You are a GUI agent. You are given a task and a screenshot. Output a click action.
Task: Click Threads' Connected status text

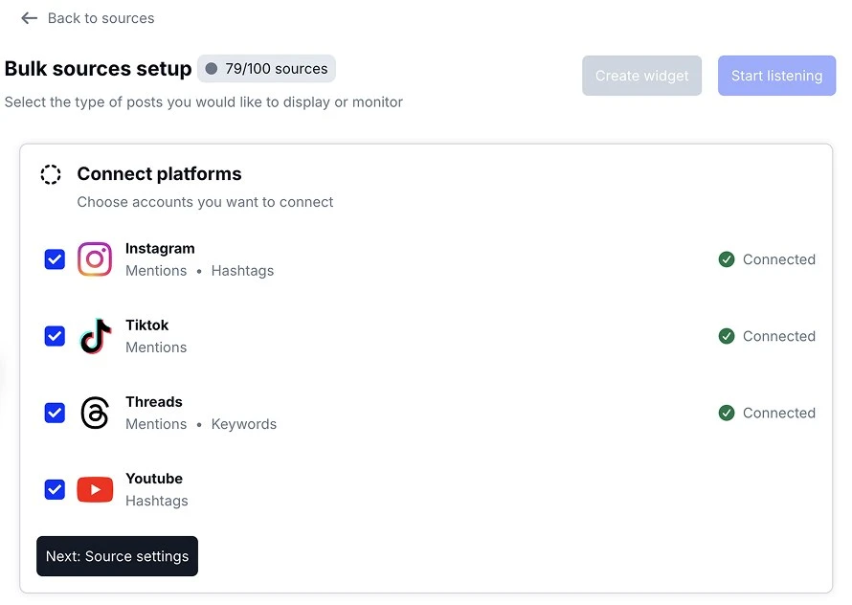[x=778, y=413]
